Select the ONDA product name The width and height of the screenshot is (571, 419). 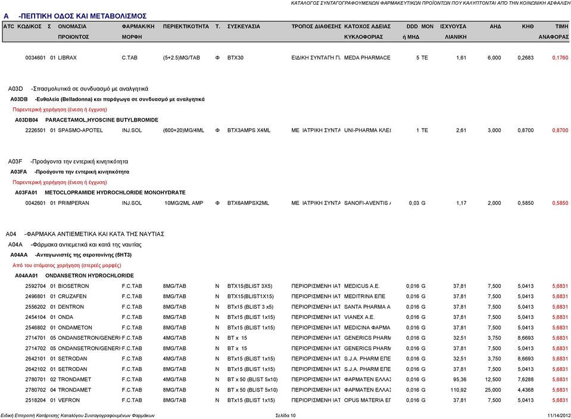click(x=65, y=317)
